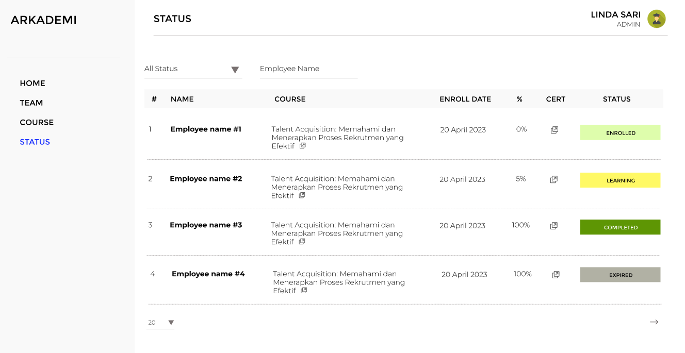This screenshot has height=353, width=685.
Task: Navigate to Home in the sidebar
Action: click(x=32, y=83)
